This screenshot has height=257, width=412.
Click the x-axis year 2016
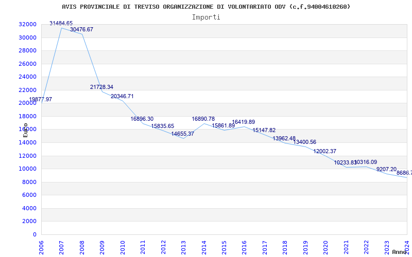(244, 247)
